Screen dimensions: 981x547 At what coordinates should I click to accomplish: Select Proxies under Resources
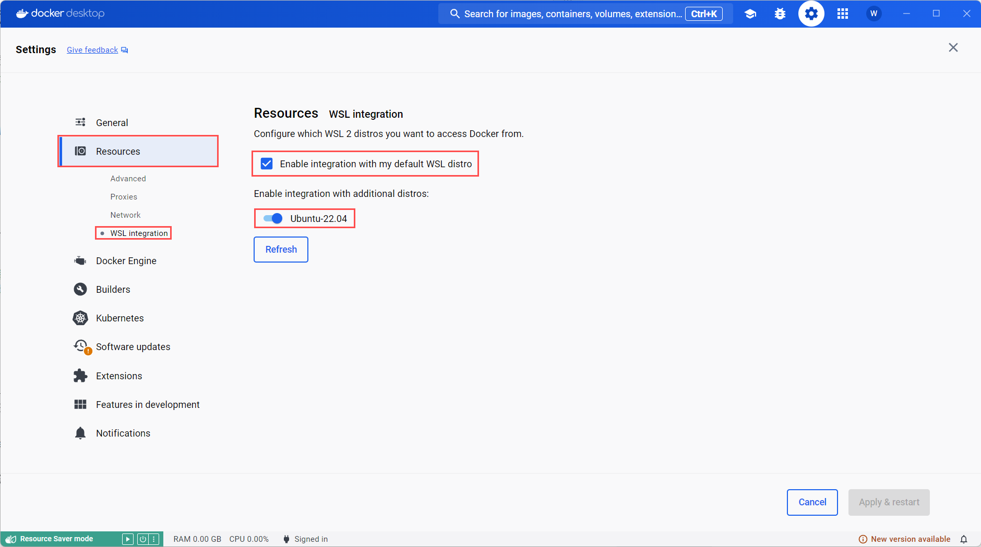tap(124, 196)
